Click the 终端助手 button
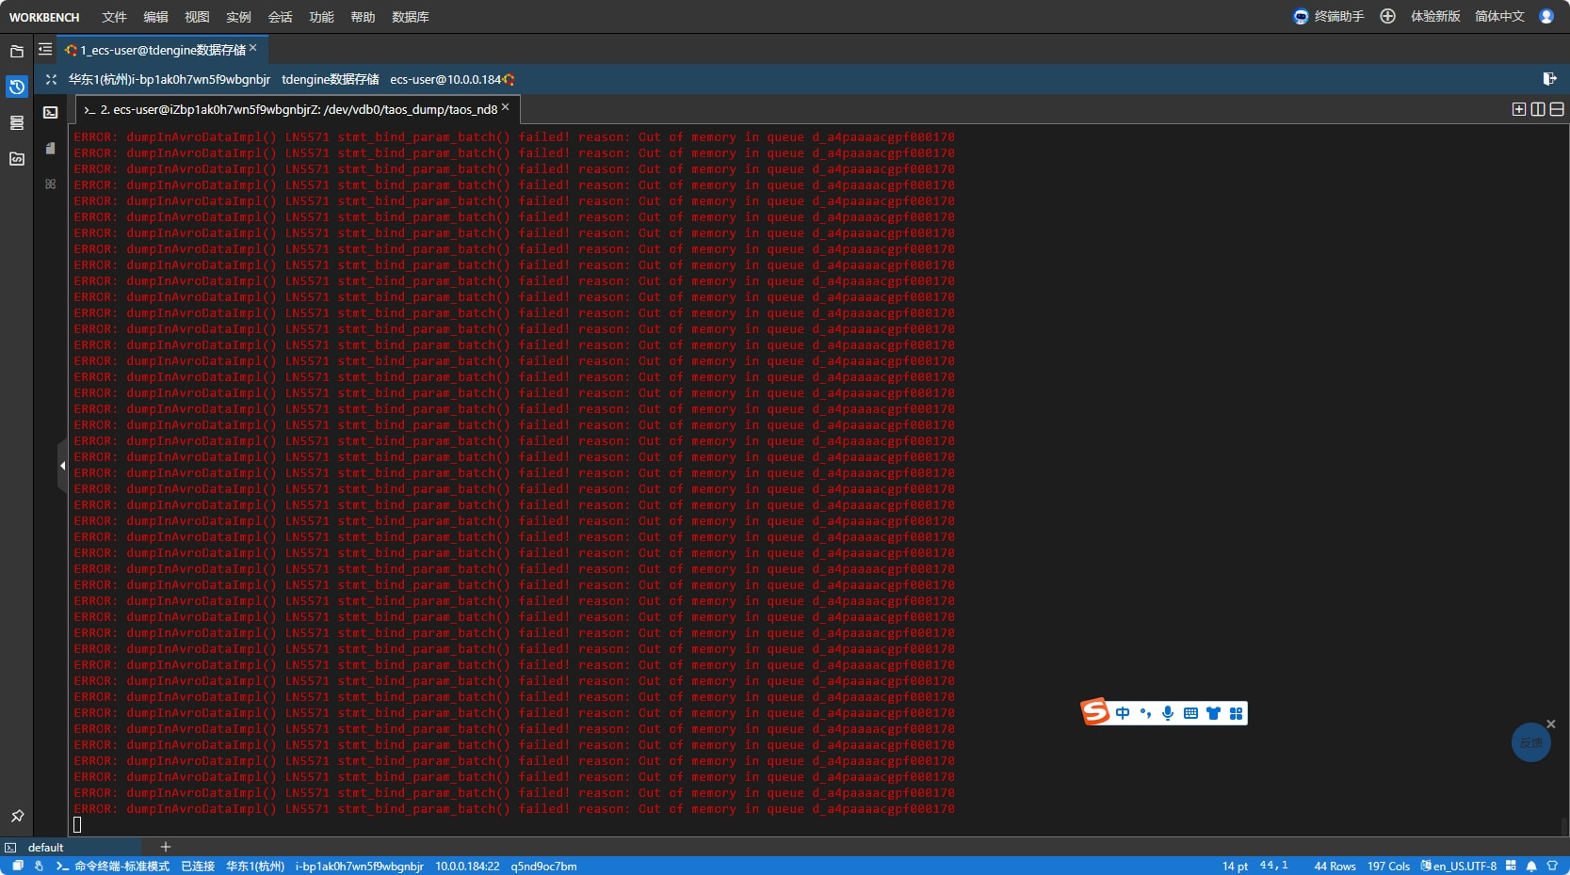 pyautogui.click(x=1329, y=16)
